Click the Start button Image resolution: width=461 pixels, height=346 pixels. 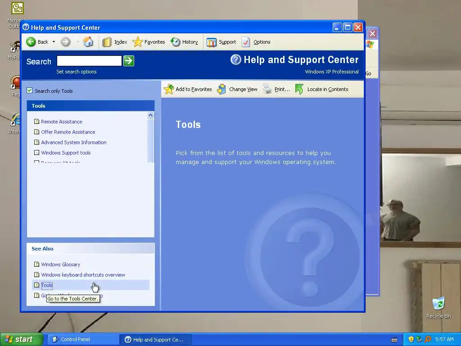[x=21, y=339]
